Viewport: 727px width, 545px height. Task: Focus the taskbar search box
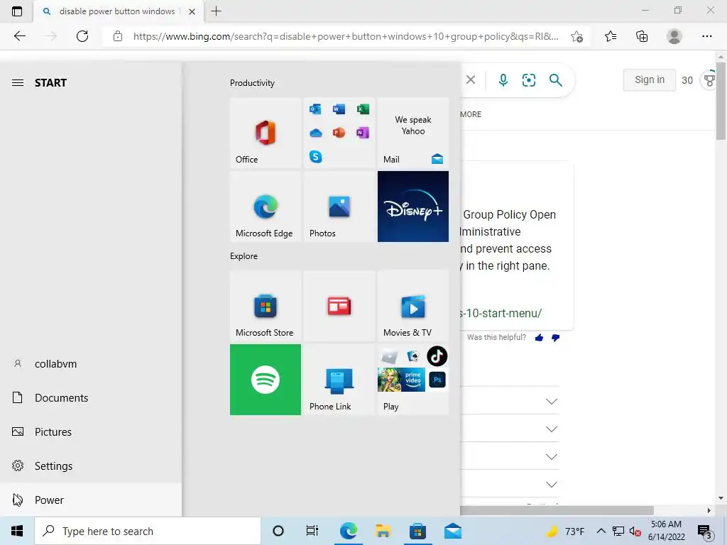coord(148,531)
